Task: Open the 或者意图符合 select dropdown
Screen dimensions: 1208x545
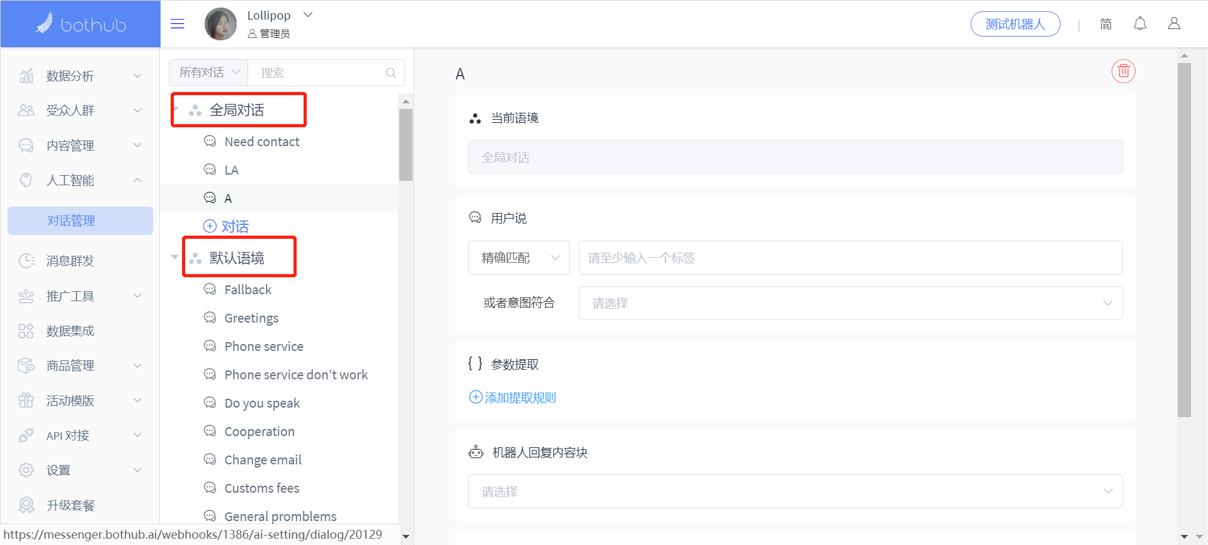Action: point(850,303)
